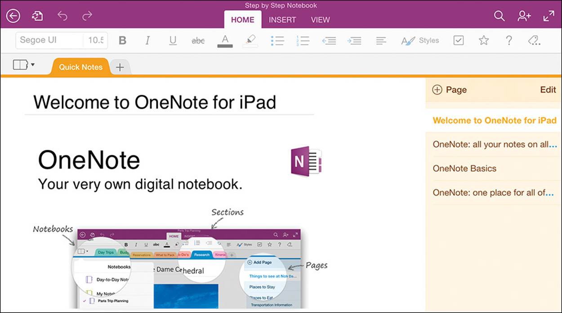562x313 pixels.
Task: Click the Undo arrow
Action: click(x=62, y=16)
